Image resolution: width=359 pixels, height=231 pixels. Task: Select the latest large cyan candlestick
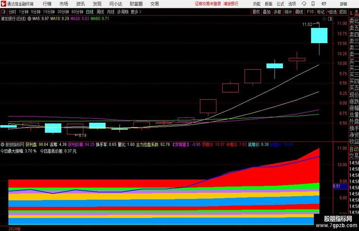click(x=319, y=35)
